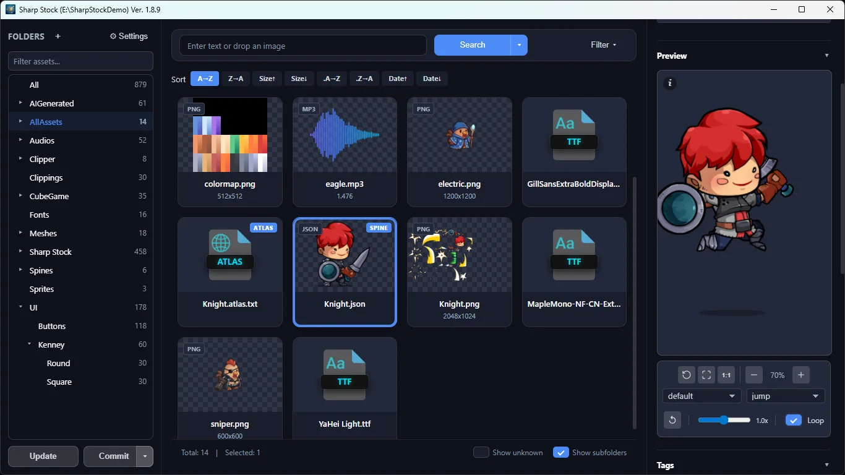The image size is (845, 475).
Task: Restart the animation using reset icon
Action: pyautogui.click(x=672, y=420)
